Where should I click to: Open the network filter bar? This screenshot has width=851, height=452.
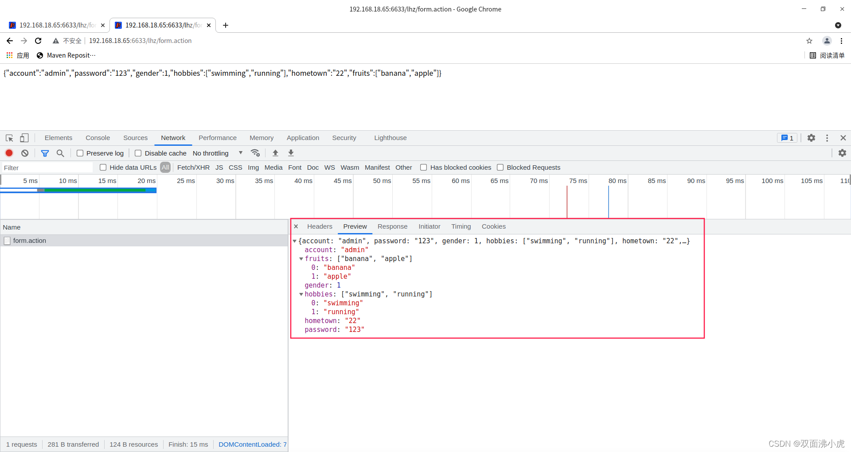coord(45,153)
